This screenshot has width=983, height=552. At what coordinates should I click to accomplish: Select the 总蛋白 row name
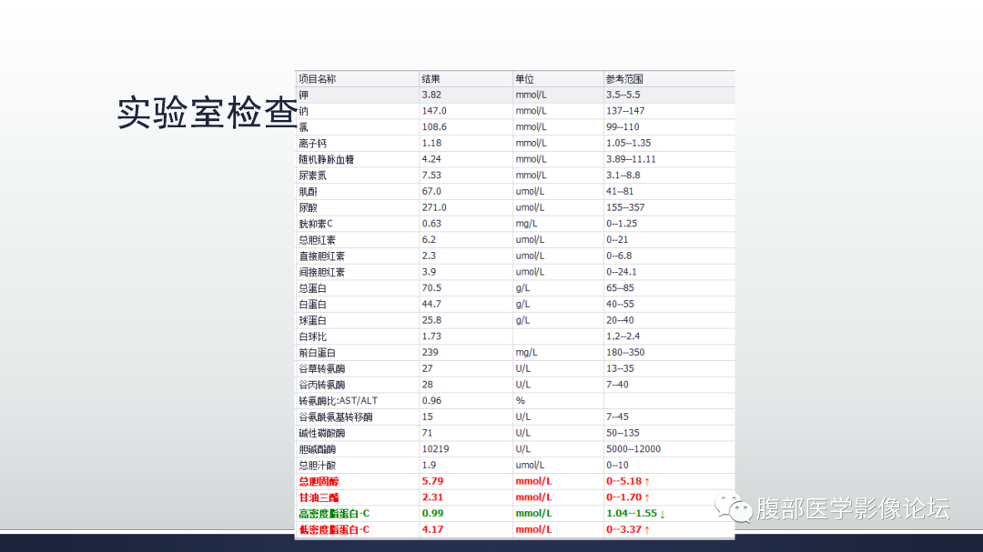(313, 288)
